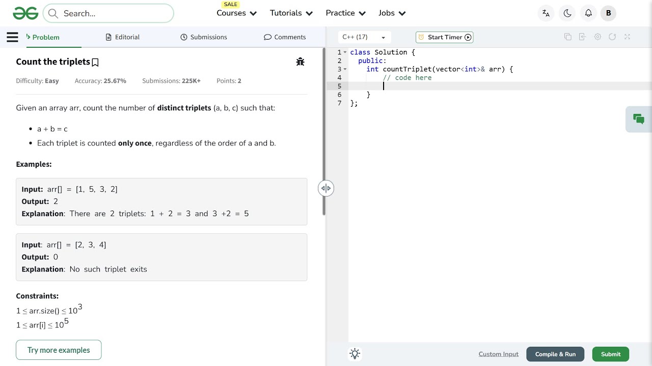Toggle dark mode moon icon
This screenshot has width=652, height=366.
click(x=567, y=13)
